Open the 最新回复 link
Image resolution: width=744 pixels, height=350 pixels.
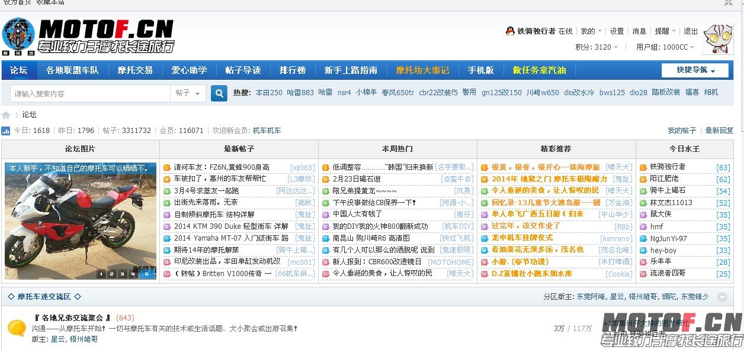tap(719, 131)
